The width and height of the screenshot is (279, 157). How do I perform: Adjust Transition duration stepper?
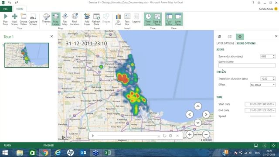pyautogui.click(x=274, y=78)
